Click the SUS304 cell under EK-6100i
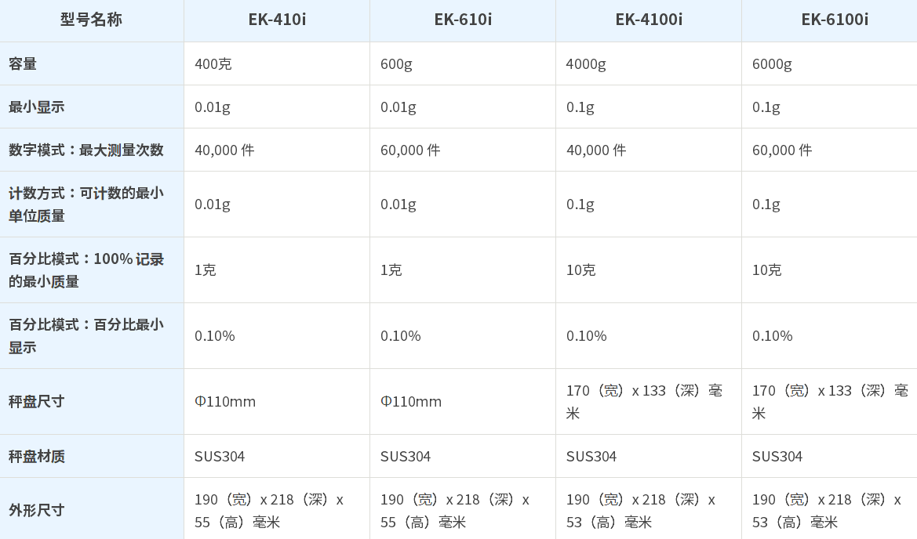 (777, 456)
